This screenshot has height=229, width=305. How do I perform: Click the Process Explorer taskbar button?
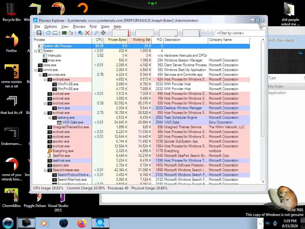point(100,223)
